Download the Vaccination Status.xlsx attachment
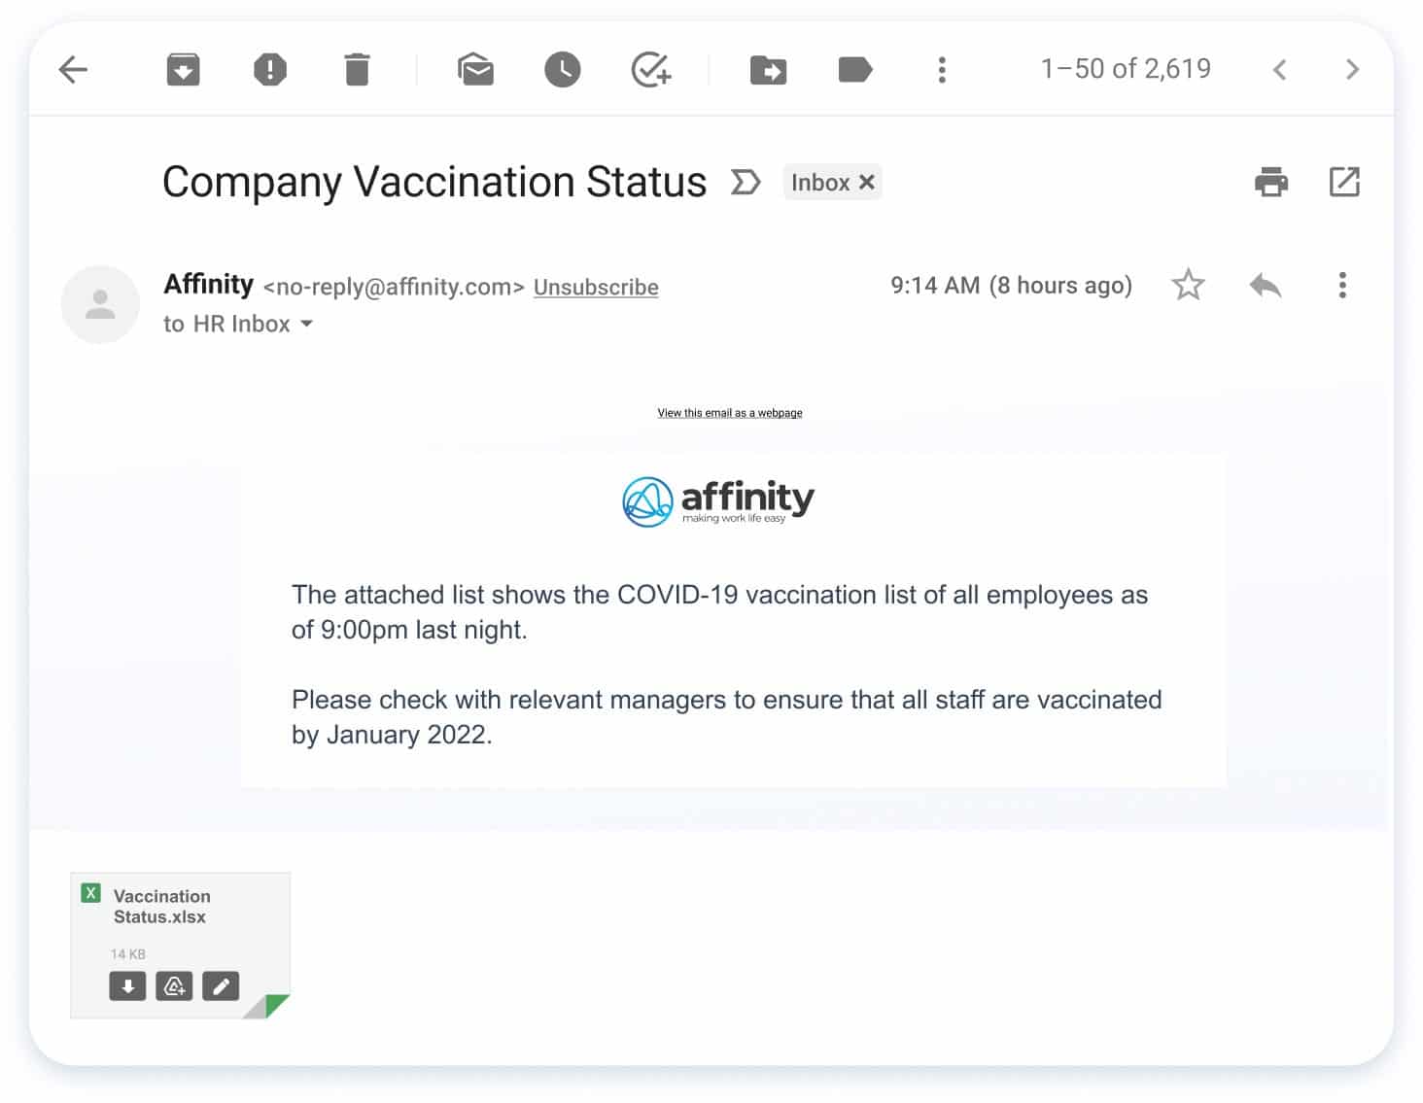Viewport: 1423px width, 1103px height. (127, 986)
